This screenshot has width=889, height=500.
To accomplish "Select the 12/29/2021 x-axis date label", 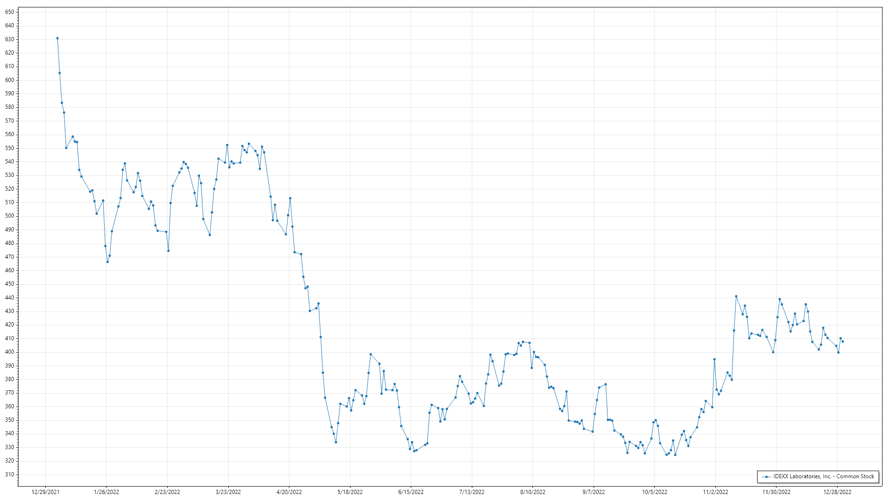I will pos(45,492).
